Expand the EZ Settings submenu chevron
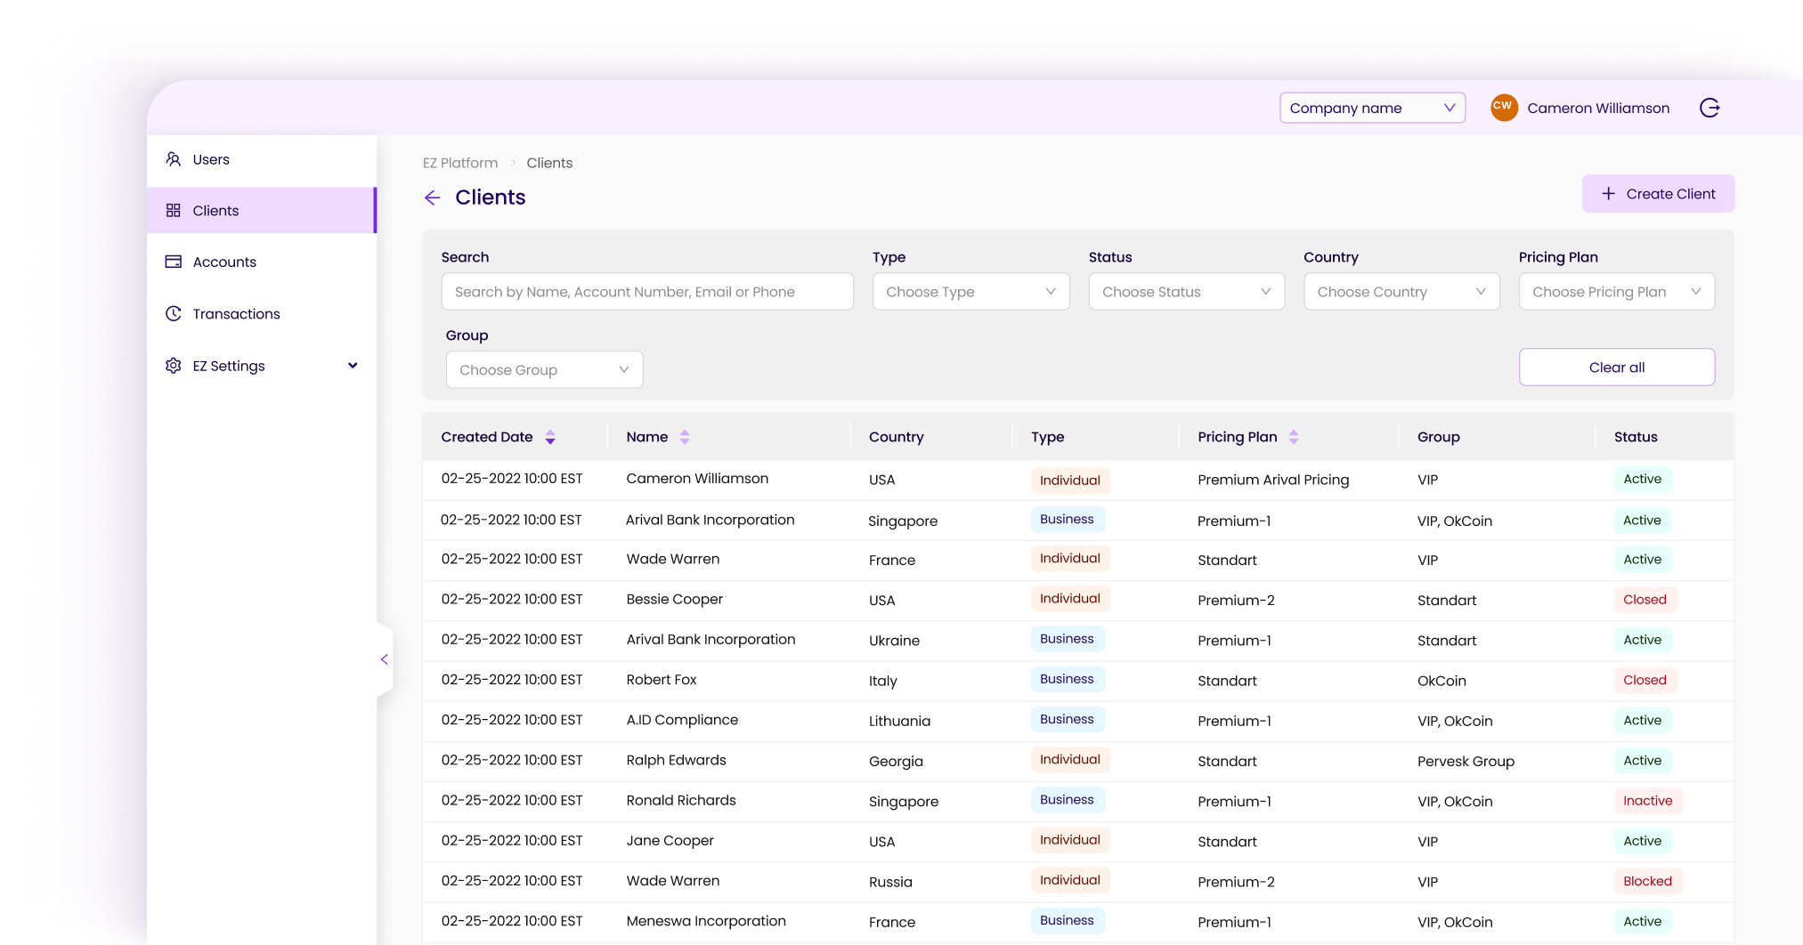The image size is (1803, 945). (x=353, y=366)
